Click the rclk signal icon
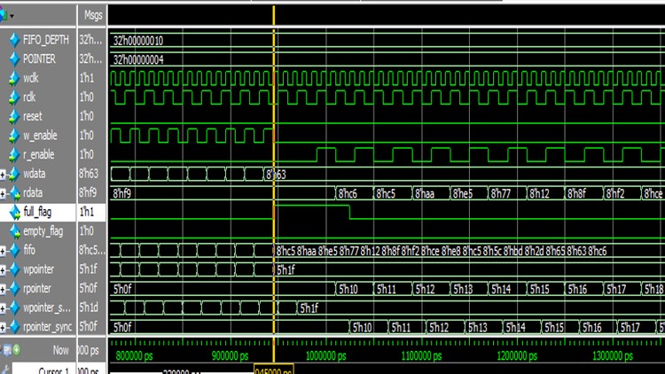Viewport: 665px width, 374px height. [14, 97]
